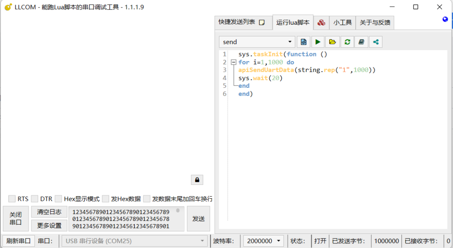Enable Hex显示模式
This screenshot has width=453, height=248.
(x=58, y=199)
